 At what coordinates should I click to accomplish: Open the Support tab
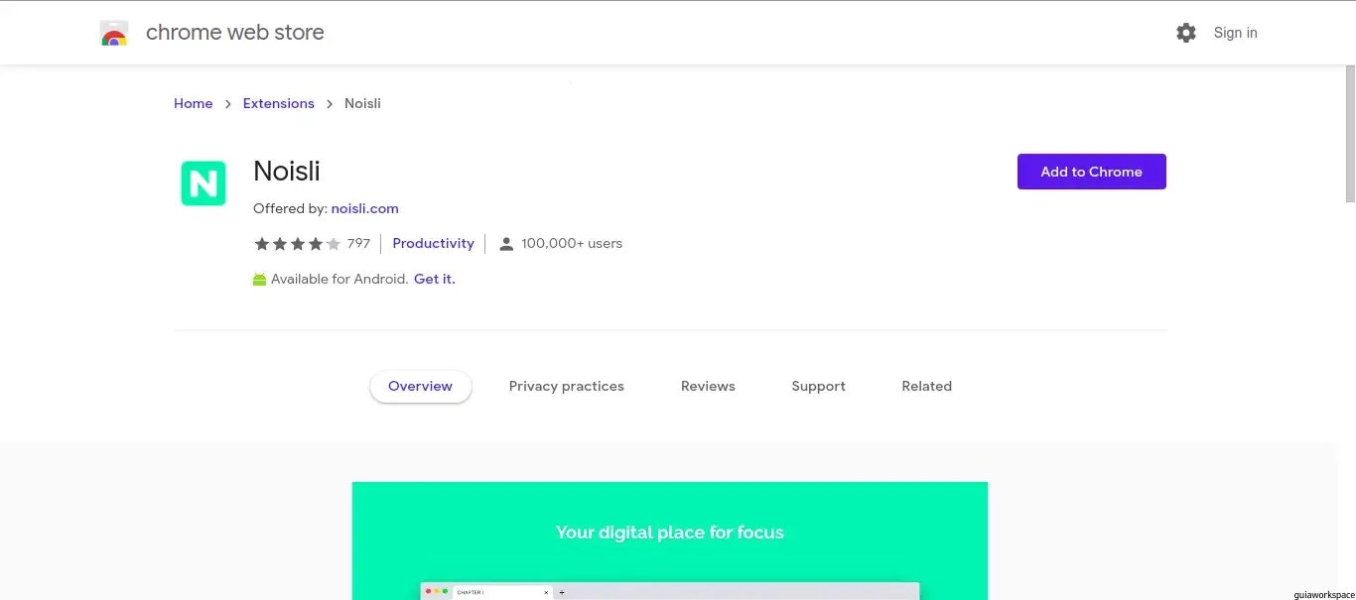(x=819, y=387)
